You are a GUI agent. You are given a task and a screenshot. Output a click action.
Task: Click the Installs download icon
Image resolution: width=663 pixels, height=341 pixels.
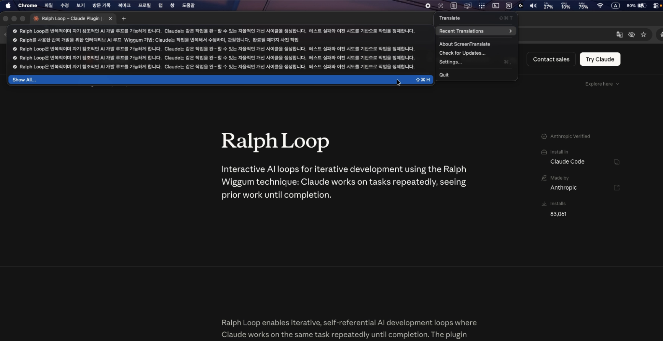pyautogui.click(x=544, y=204)
